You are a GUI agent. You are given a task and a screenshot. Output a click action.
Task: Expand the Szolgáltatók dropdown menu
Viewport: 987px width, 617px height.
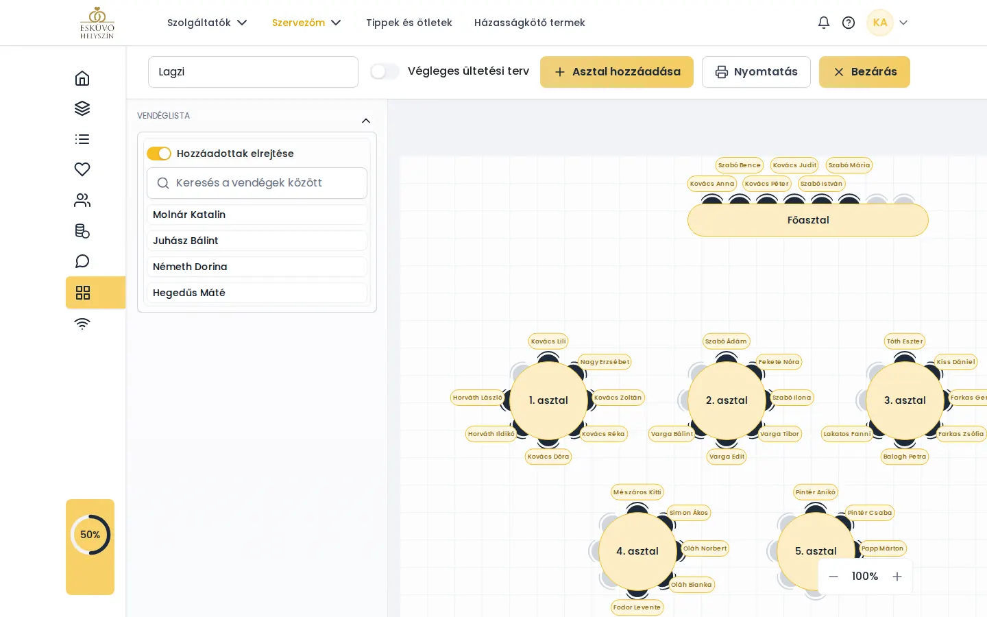tap(207, 23)
